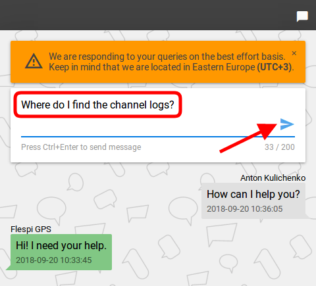
Task: Click the character counter '33 / 200'
Action: (x=280, y=147)
